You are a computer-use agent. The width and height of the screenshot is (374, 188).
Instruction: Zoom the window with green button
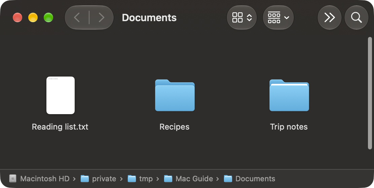(x=48, y=17)
